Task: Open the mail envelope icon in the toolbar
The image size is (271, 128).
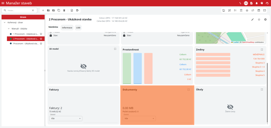Action: 264,10
